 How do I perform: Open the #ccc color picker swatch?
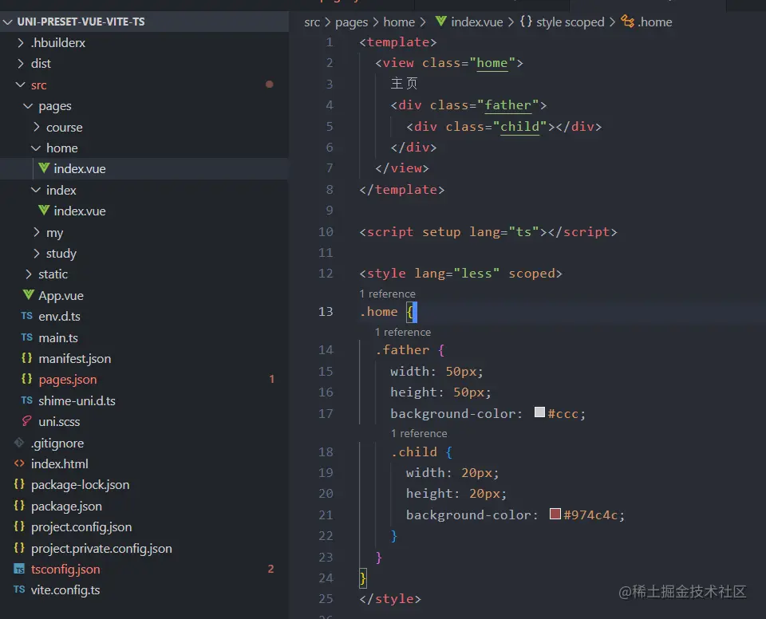(539, 412)
